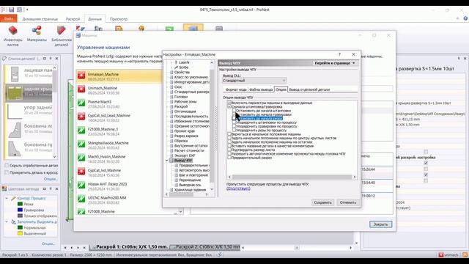Viewport: 469px width, 264px height.
Task: Collapse the Заполнить legend group
Action: [7, 221]
